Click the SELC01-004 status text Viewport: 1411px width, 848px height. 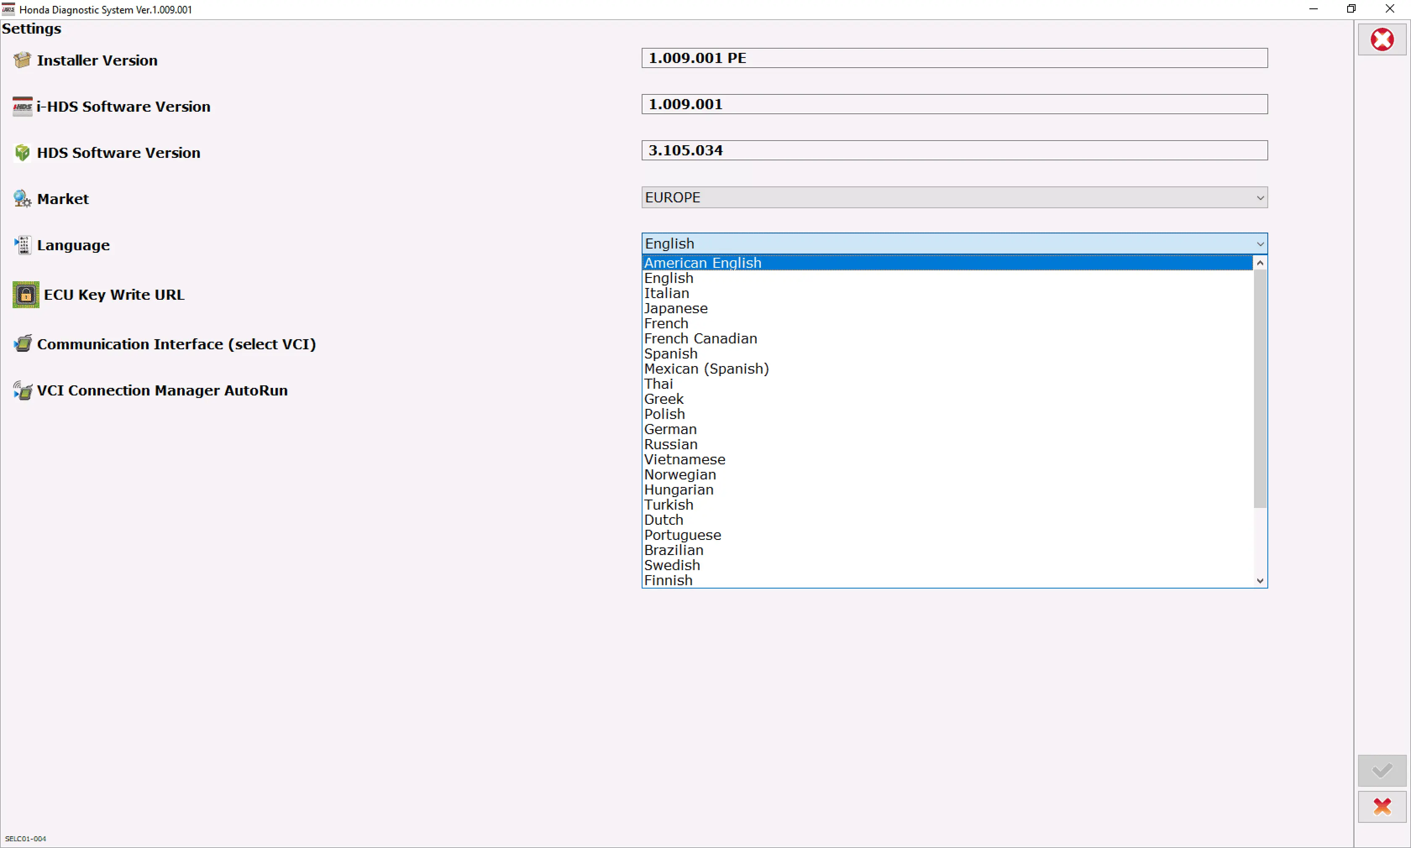[x=26, y=838]
